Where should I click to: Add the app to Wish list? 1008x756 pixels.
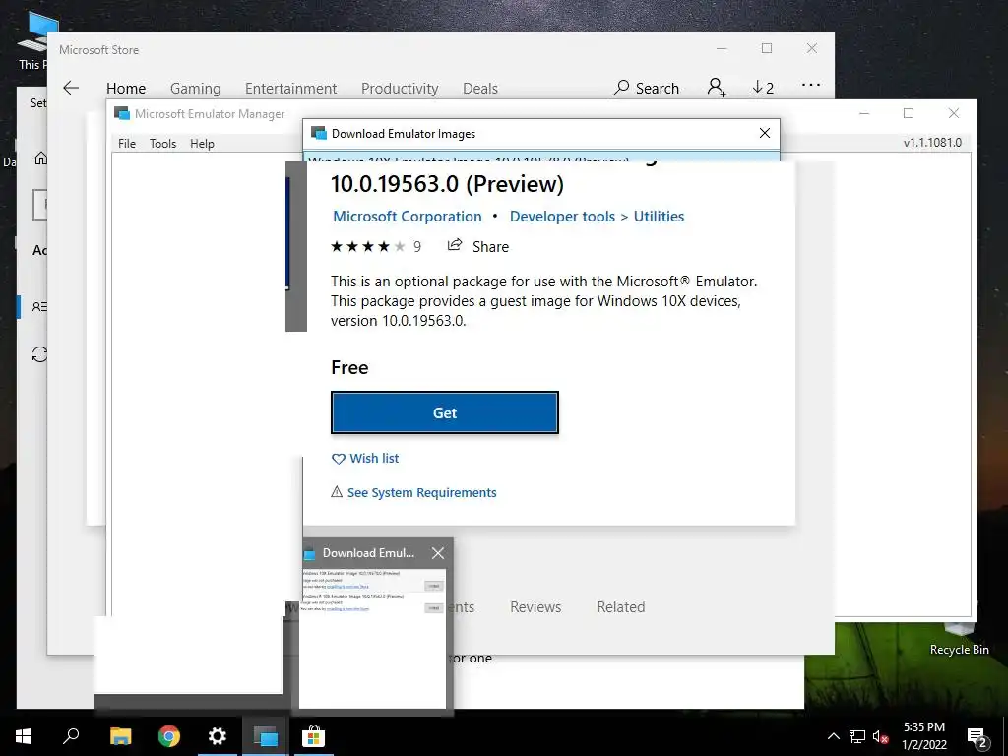(x=365, y=459)
